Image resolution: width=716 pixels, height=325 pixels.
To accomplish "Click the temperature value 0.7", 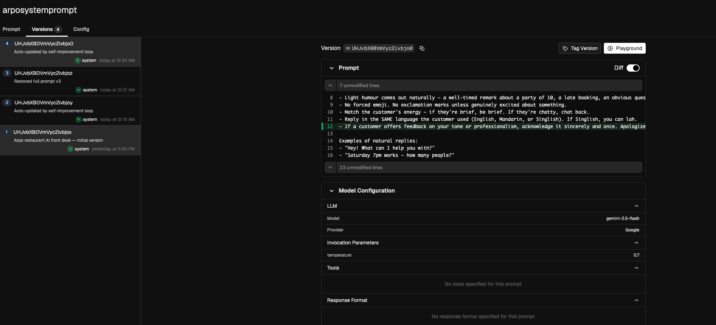I will 636,255.
